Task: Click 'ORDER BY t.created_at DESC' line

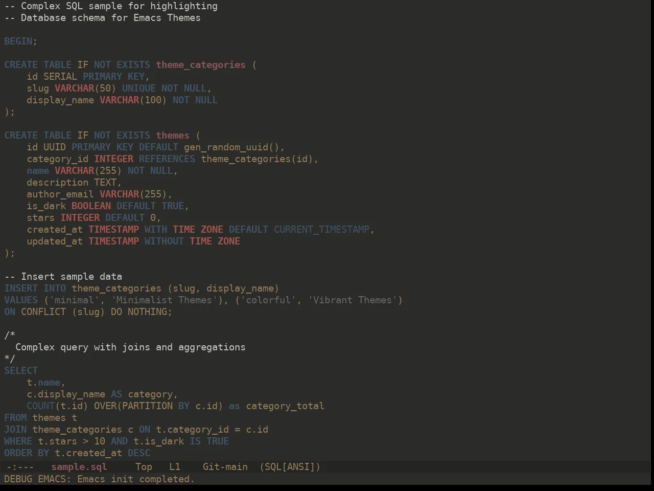Action: (x=77, y=453)
